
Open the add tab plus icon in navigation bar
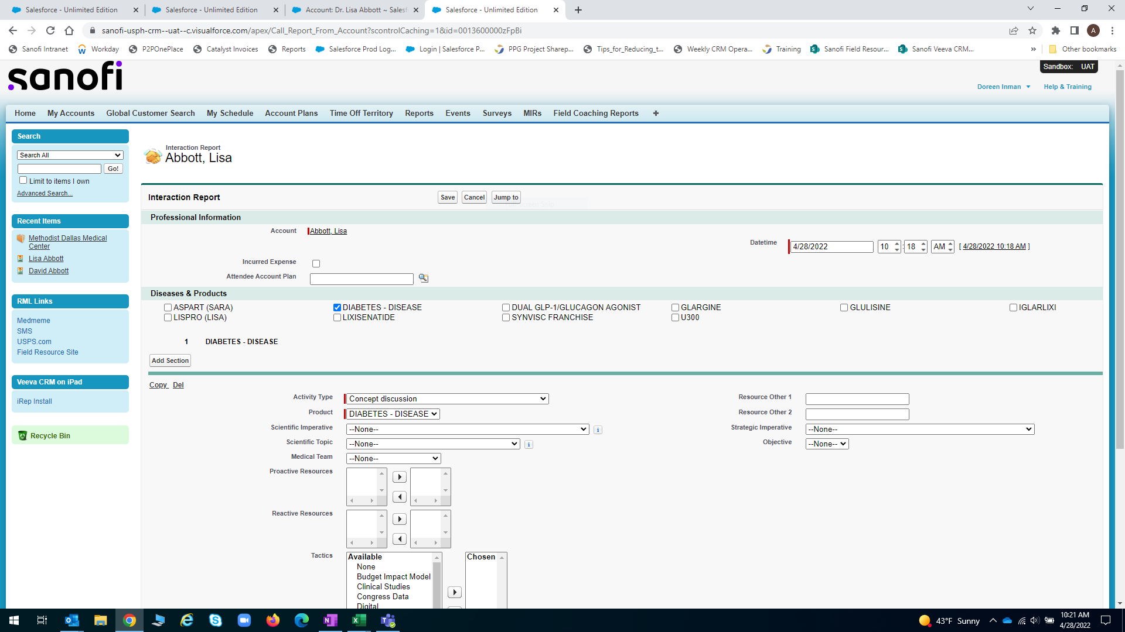click(656, 114)
